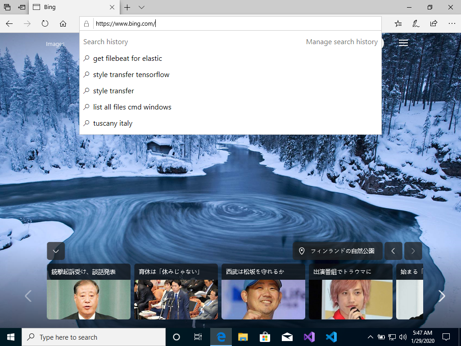Image resolution: width=461 pixels, height=346 pixels.
Task: Click previous background image arrow button
Action: coord(393,251)
